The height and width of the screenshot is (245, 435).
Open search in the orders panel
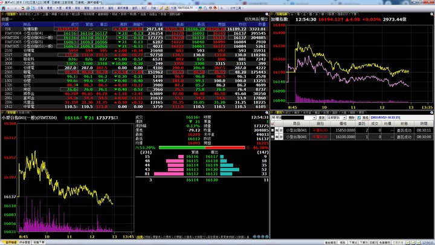[x=432, y=113]
